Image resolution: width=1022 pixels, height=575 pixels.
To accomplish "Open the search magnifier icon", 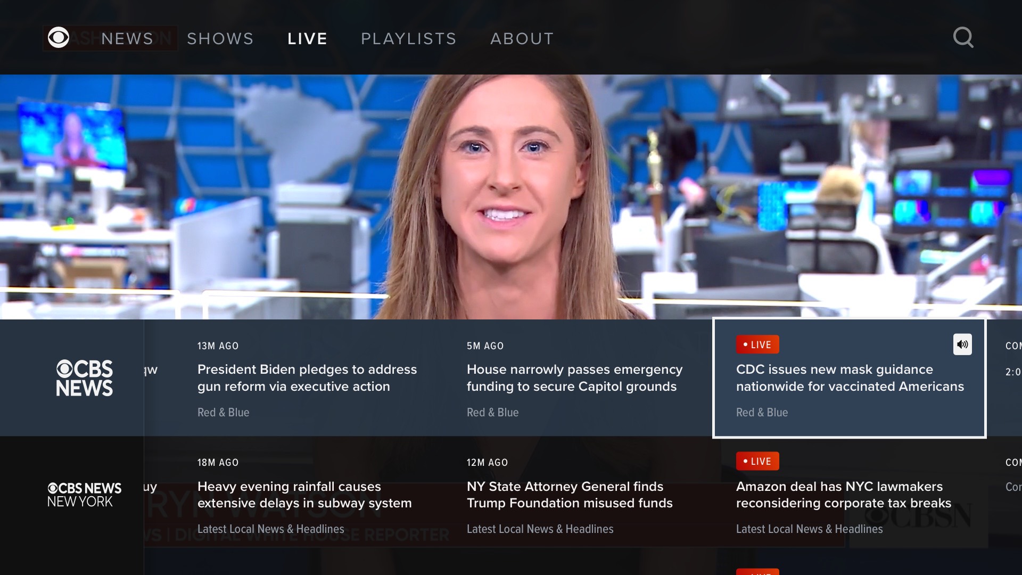I will (x=963, y=38).
